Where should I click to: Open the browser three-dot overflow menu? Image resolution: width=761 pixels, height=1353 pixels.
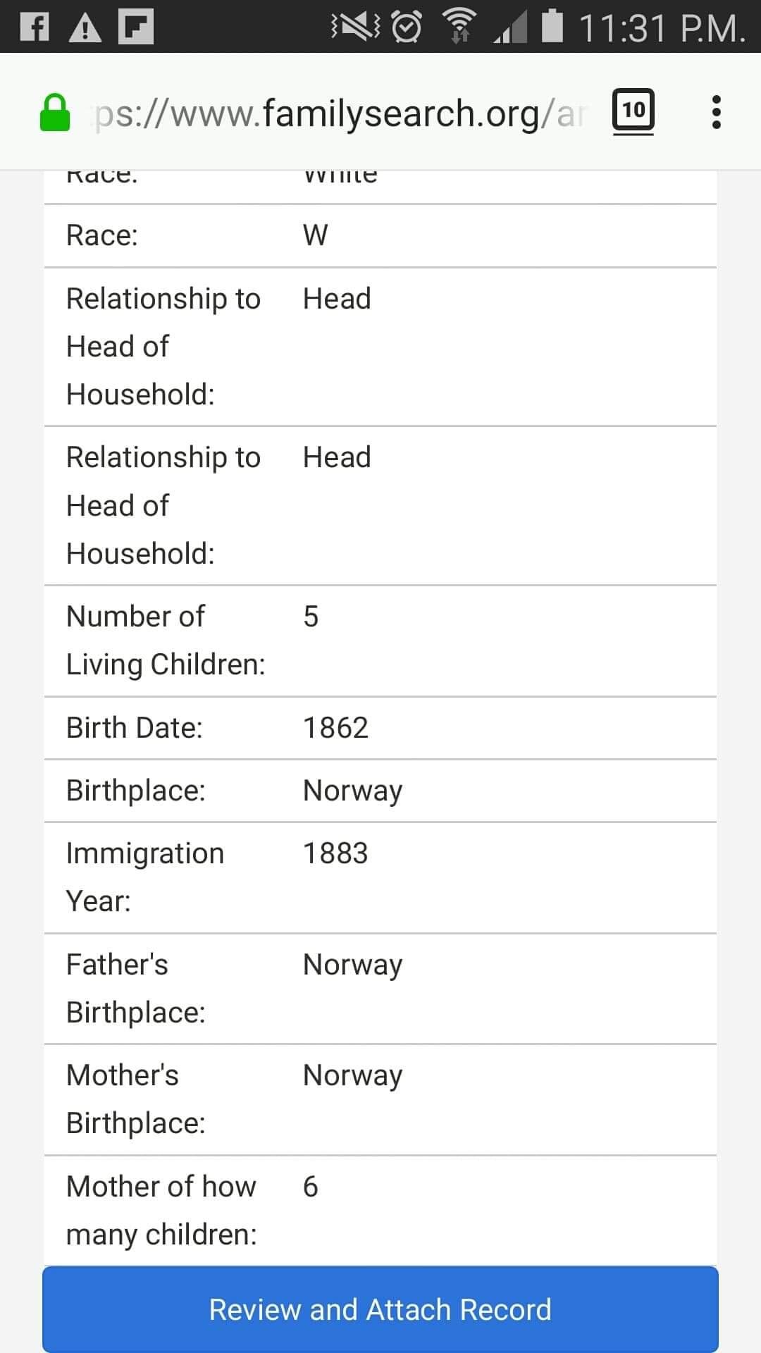pyautogui.click(x=717, y=113)
